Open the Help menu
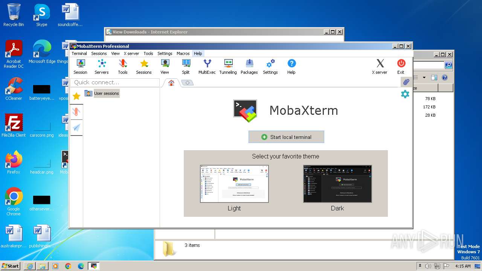This screenshot has height=271, width=482. (198, 53)
